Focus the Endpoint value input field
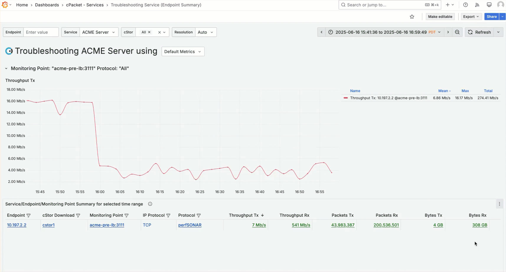The height and width of the screenshot is (272, 506). point(41,32)
